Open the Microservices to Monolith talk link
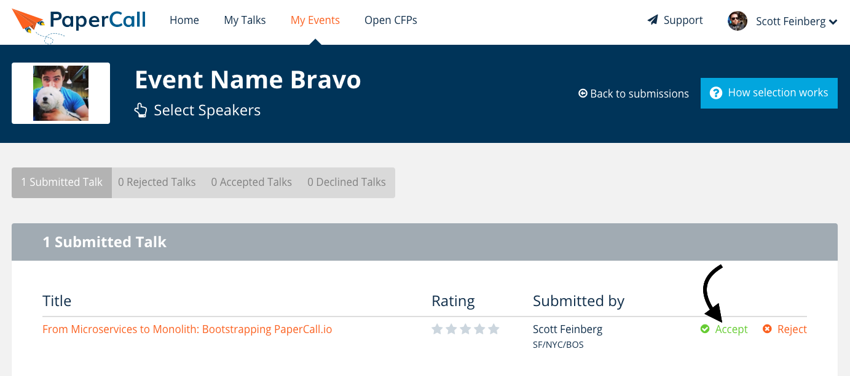Screen dimensions: 850x376 (x=187, y=329)
